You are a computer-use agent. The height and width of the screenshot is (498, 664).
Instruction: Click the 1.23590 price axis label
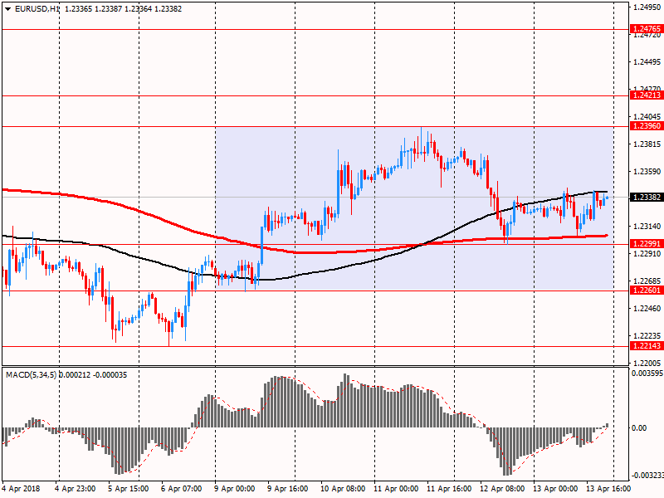[x=647, y=172]
